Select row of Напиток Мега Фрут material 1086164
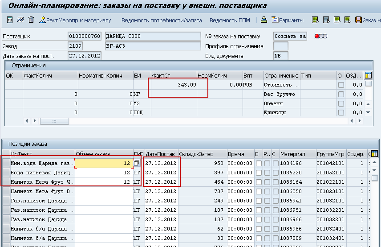 pos(5,182)
